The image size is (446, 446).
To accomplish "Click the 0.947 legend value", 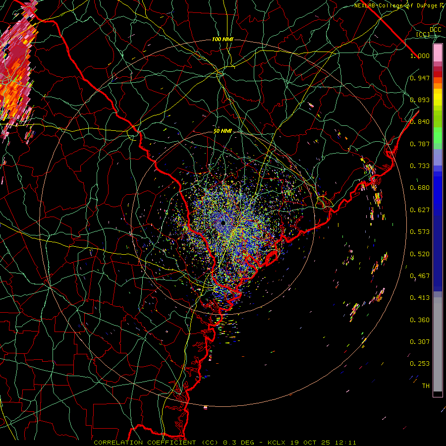I will point(420,78).
